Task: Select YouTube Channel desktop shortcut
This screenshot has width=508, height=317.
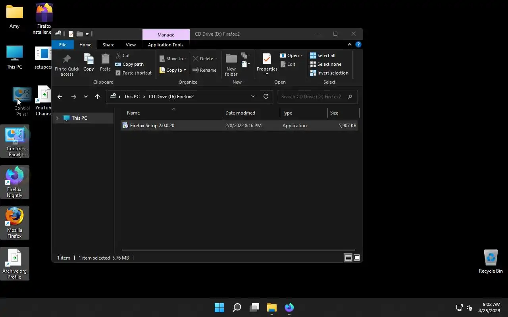Action: (44, 101)
